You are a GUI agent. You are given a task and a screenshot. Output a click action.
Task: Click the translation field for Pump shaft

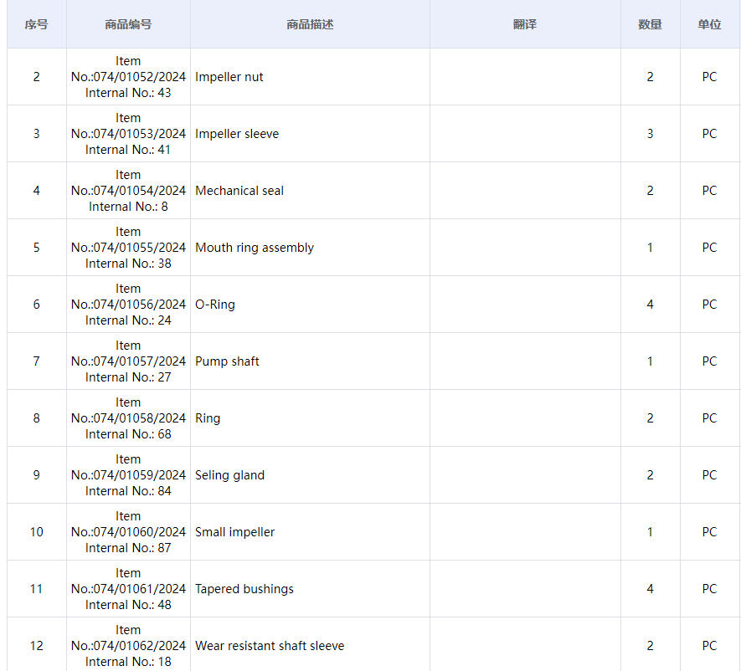pos(524,361)
